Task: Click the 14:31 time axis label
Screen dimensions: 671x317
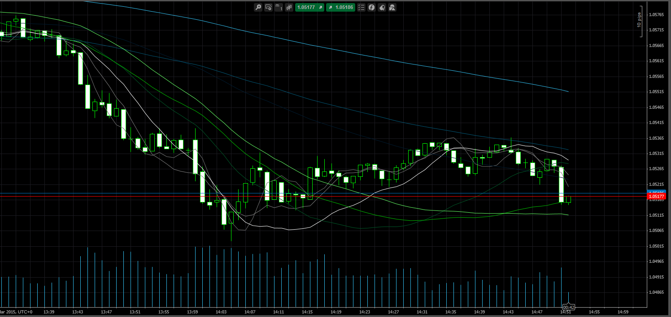Action: point(422,312)
